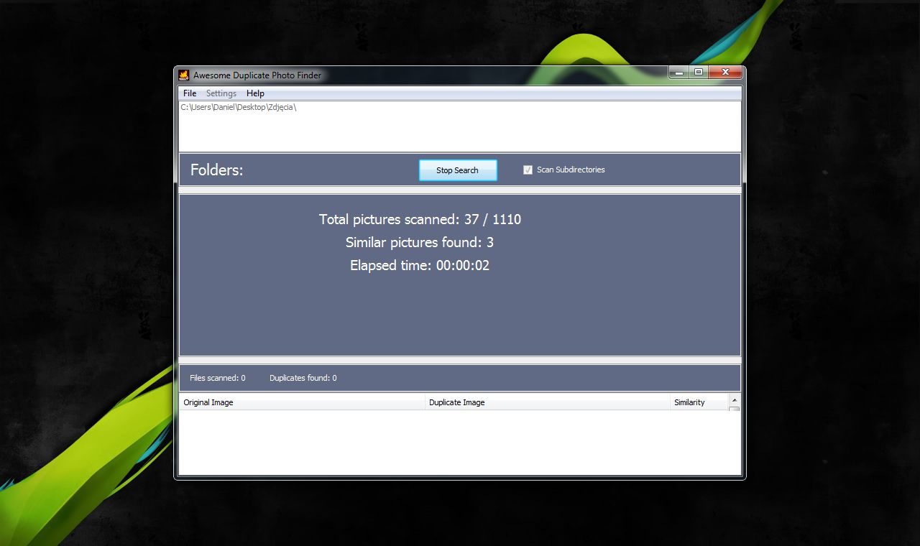Viewport: 920px width, 546px height.
Task: Maximize the Duplicate Photo Finder window
Action: (x=698, y=73)
